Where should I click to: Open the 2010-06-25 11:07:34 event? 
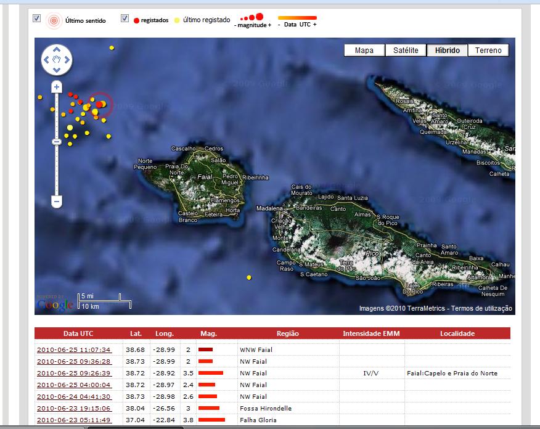74,350
